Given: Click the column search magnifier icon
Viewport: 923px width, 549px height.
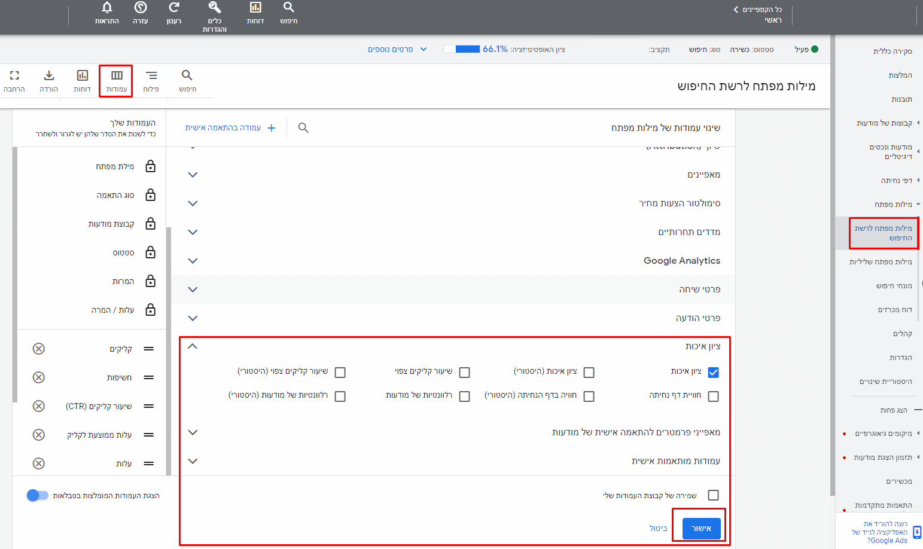Looking at the screenshot, I should [x=303, y=128].
